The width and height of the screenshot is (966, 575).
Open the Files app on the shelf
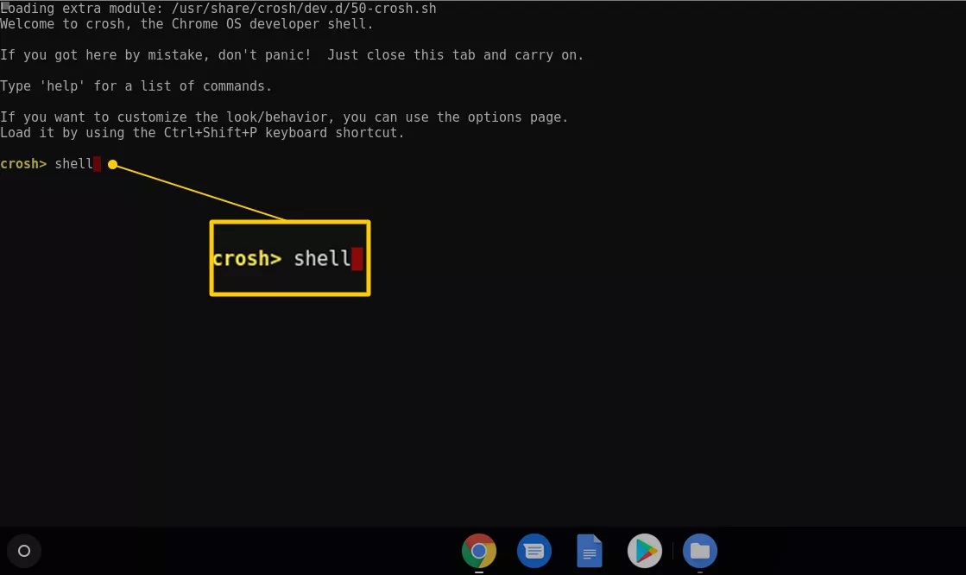[x=700, y=551]
